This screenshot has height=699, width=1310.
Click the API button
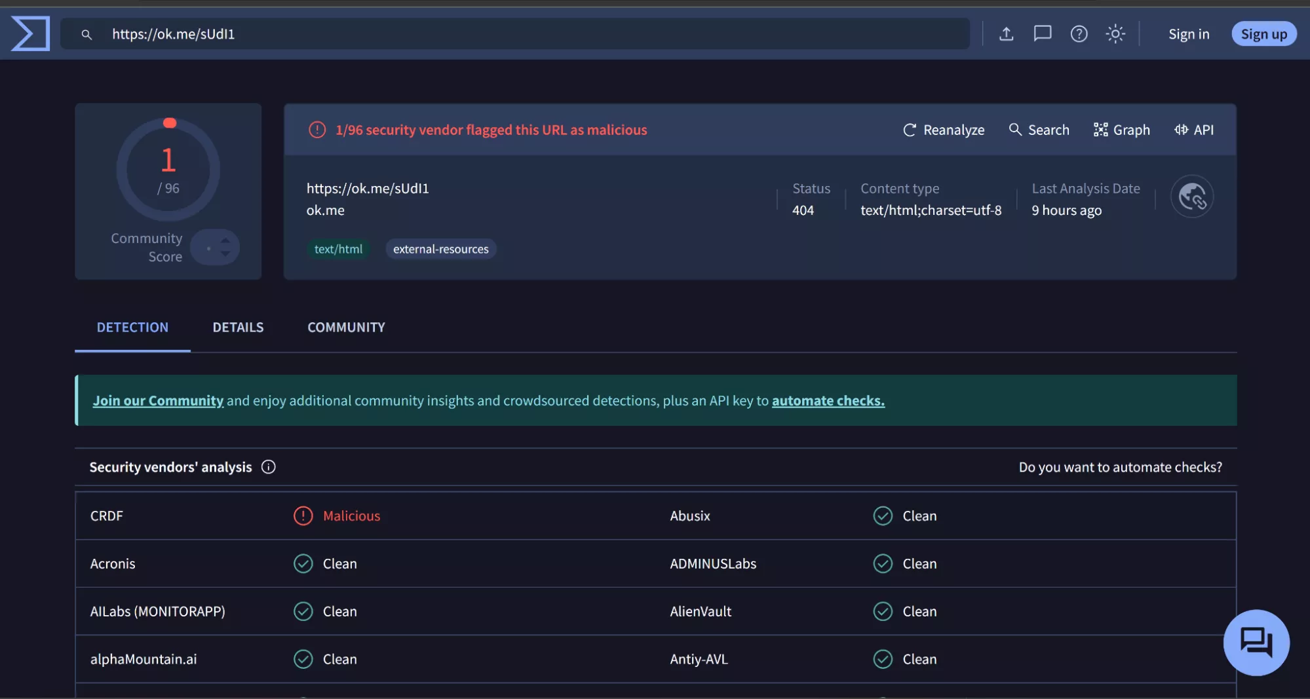(1193, 130)
